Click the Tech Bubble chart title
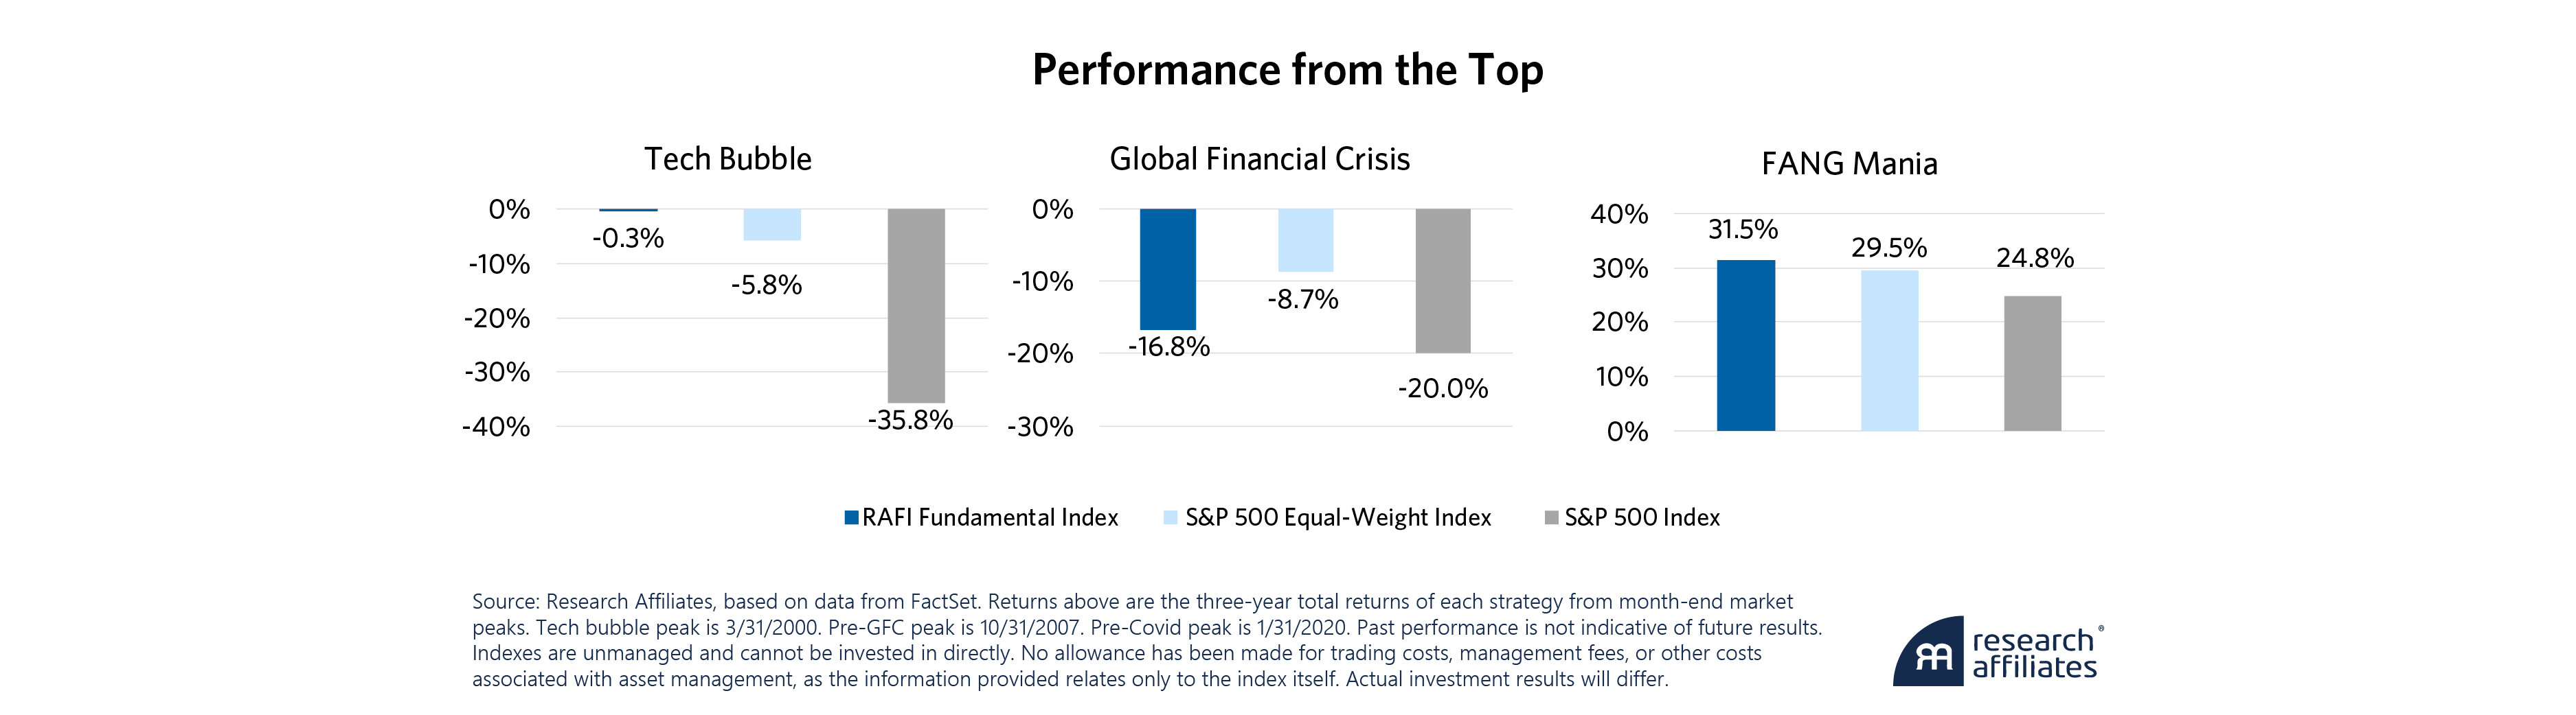This screenshot has width=2576, height=715. click(727, 159)
